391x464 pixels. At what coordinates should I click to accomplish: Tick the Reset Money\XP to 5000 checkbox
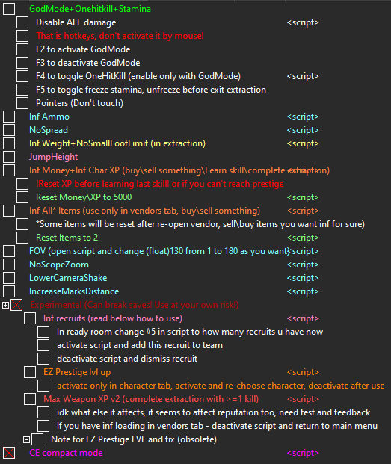pos(22,197)
